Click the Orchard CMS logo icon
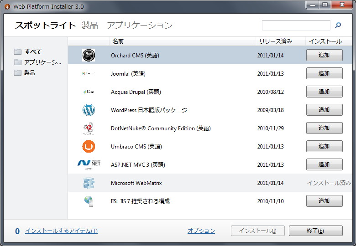 click(x=89, y=55)
